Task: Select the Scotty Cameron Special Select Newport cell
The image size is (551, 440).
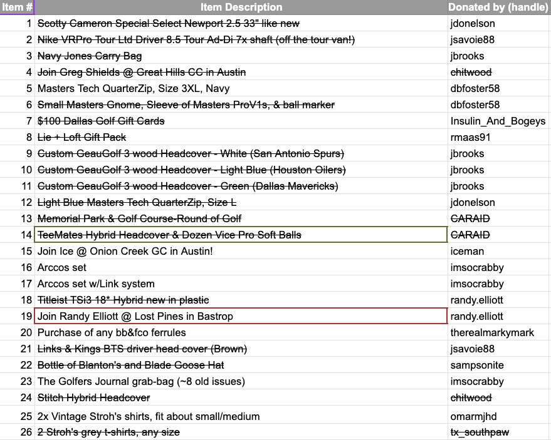Action: pyautogui.click(x=241, y=23)
